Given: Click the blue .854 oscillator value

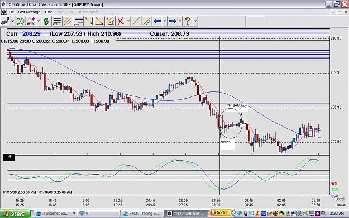Looking at the screenshot, I should coord(334,196).
